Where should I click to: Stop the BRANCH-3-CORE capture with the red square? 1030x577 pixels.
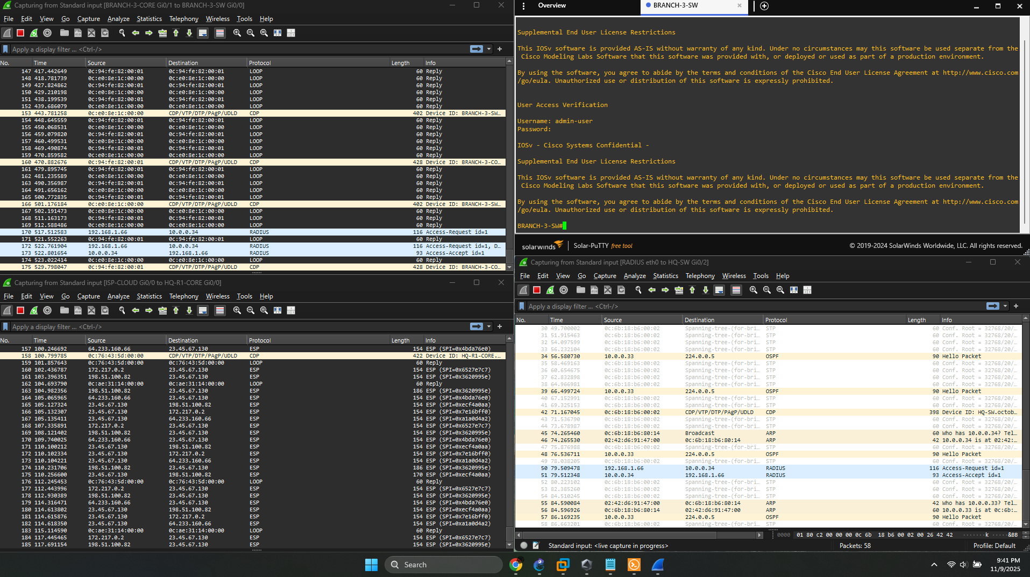20,33
